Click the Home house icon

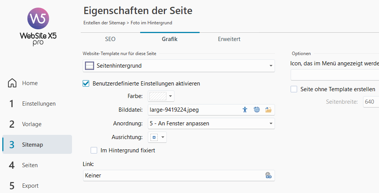click(12, 83)
